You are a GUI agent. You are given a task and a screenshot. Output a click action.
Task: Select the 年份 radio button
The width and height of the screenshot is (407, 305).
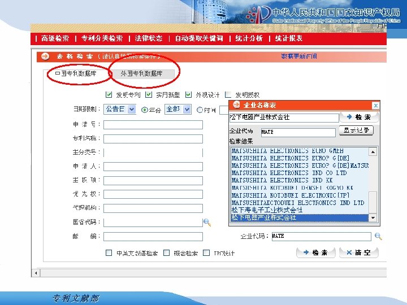pyautogui.click(x=144, y=110)
